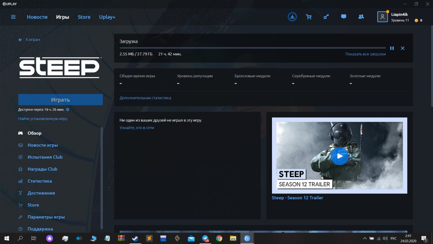Viewport: 433px width, 244px height.
Task: Click the Uplay coin balance icon
Action: click(x=416, y=20)
